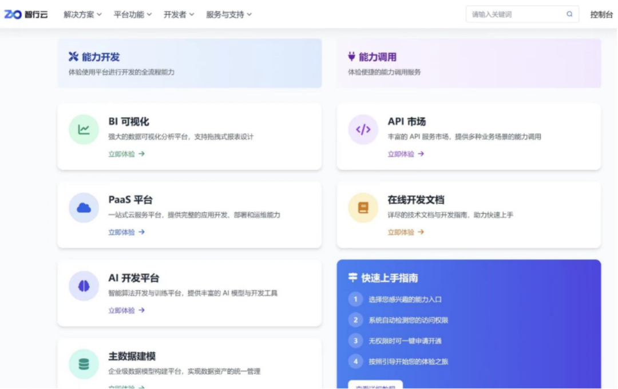Select the 能力调用 banner heading

378,57
